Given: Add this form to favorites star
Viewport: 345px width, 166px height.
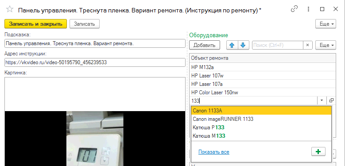Looking at the screenshot, I should pyautogui.click(x=10, y=9).
